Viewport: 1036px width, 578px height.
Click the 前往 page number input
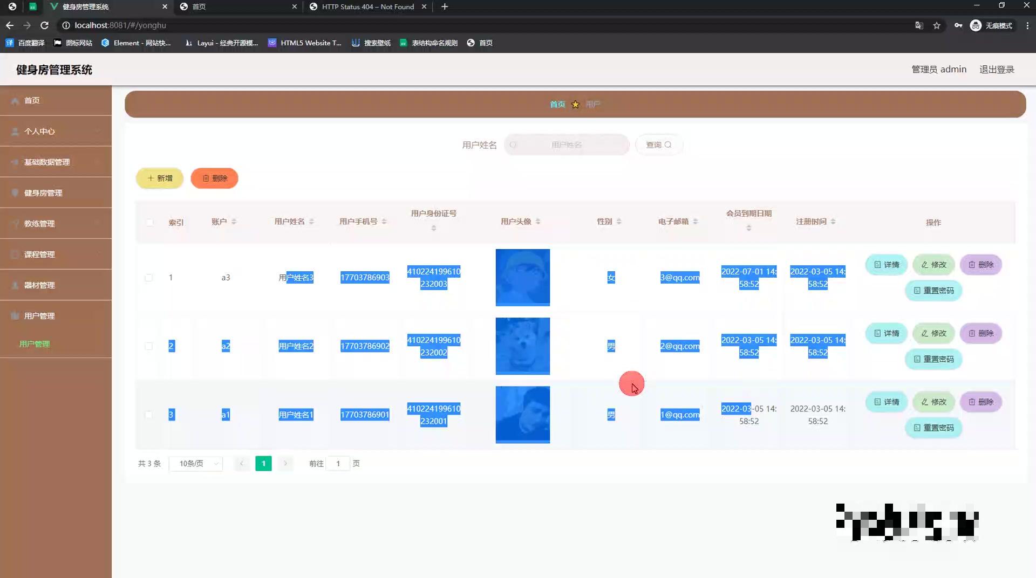click(338, 463)
